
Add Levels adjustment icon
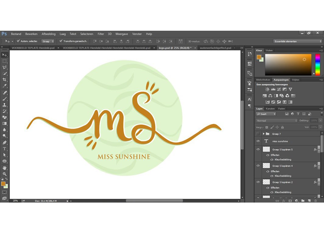[x=273, y=89]
